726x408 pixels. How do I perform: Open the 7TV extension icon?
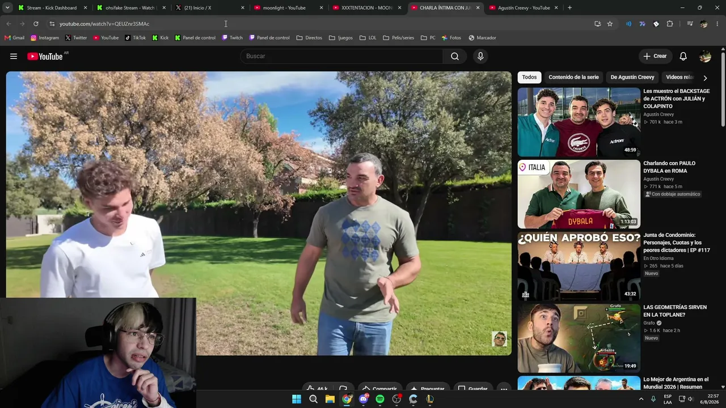(642, 24)
